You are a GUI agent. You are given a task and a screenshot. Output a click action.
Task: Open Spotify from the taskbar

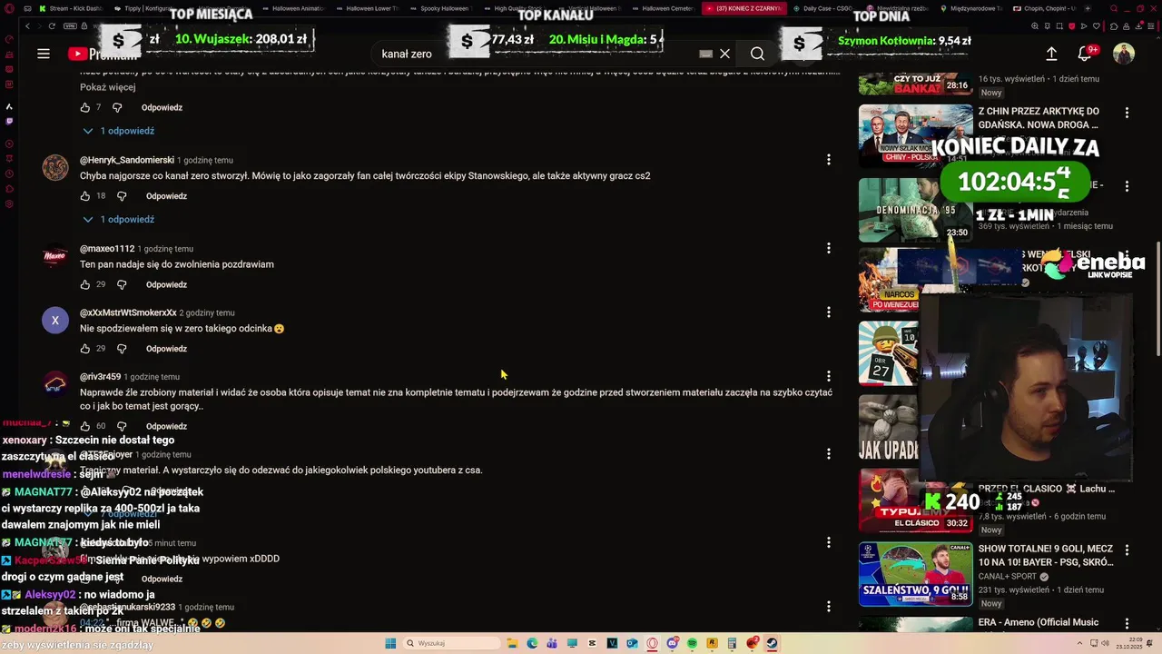[x=692, y=643]
